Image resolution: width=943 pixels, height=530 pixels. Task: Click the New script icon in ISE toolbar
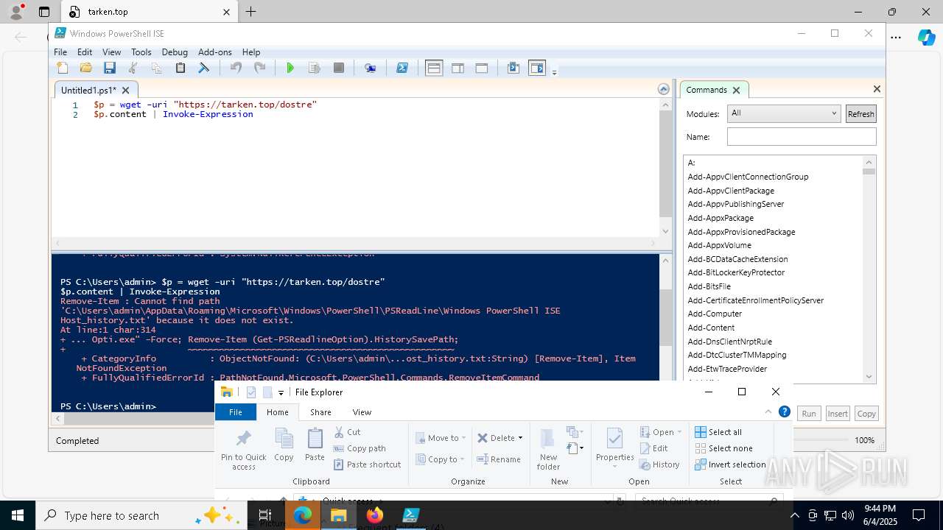pyautogui.click(x=63, y=68)
